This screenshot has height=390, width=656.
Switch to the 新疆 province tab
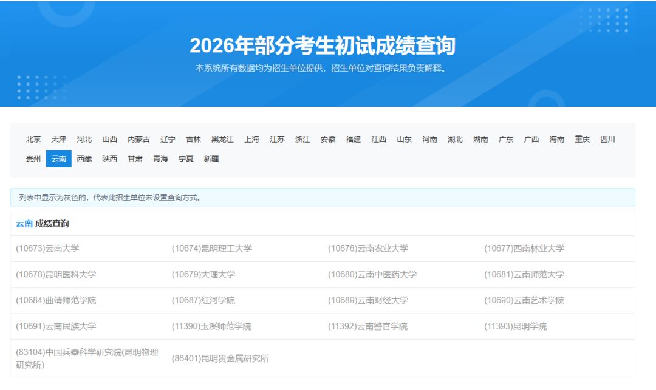click(211, 159)
